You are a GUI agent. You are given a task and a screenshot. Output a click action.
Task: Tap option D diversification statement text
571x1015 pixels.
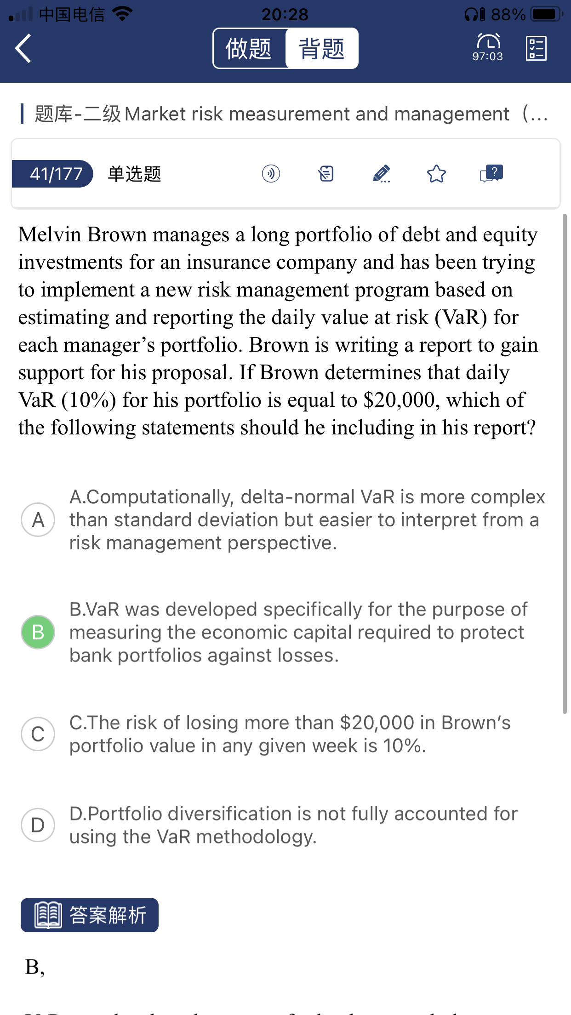point(293,825)
